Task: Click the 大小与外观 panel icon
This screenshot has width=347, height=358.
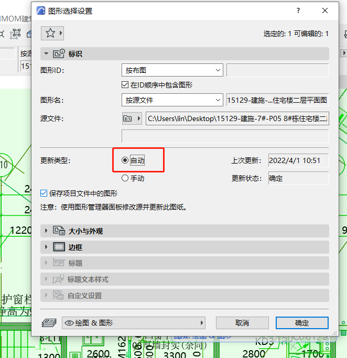Action: 59,231
